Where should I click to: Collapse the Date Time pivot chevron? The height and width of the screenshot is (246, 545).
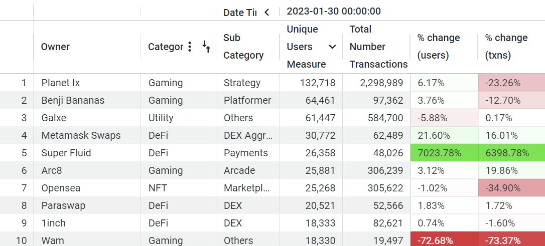click(x=266, y=13)
